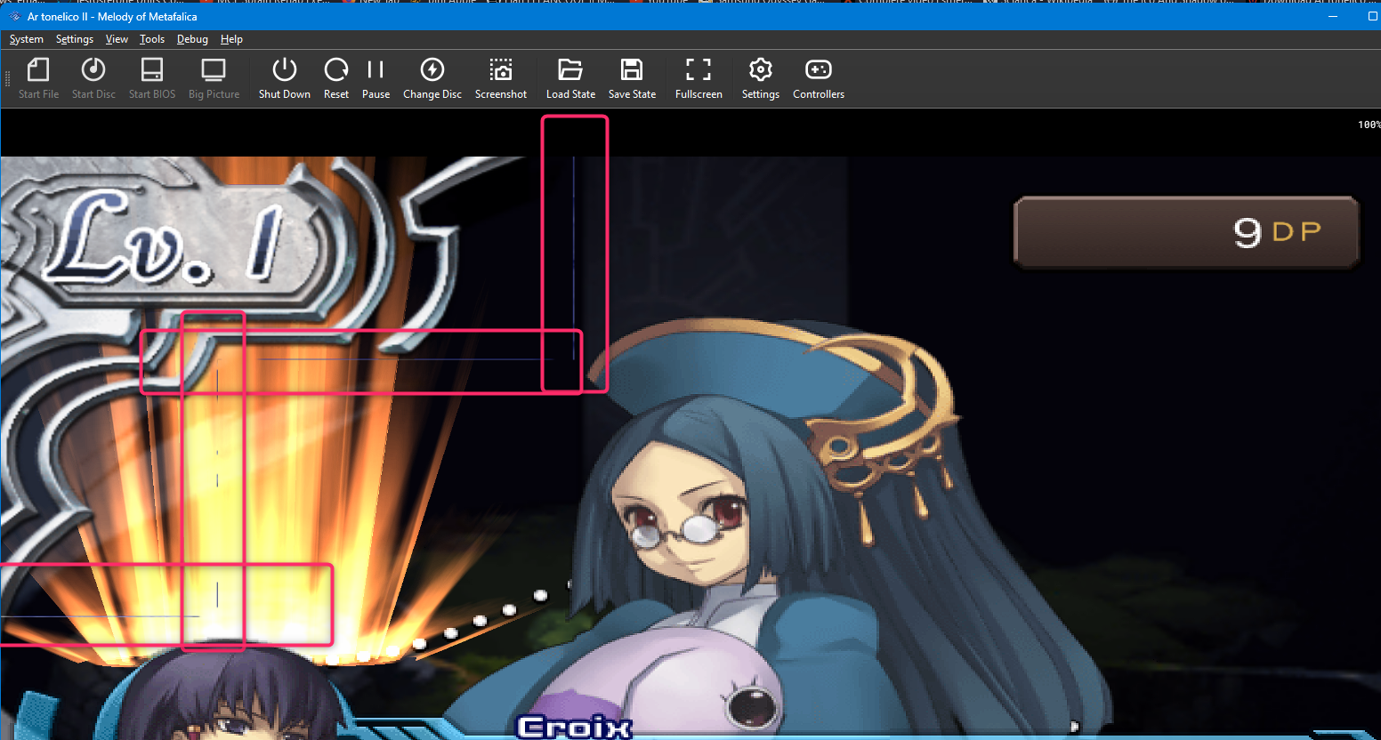Open the Help menu

coord(231,39)
